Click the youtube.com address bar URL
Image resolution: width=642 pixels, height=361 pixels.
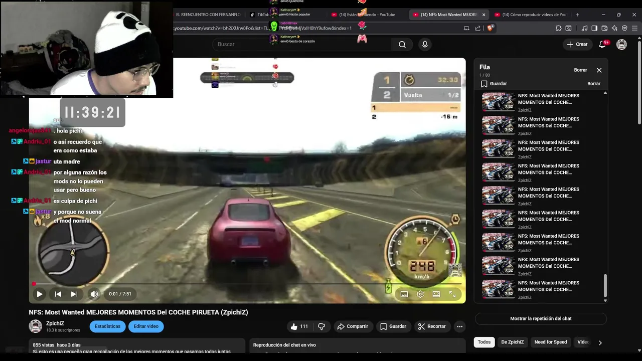coord(263,28)
